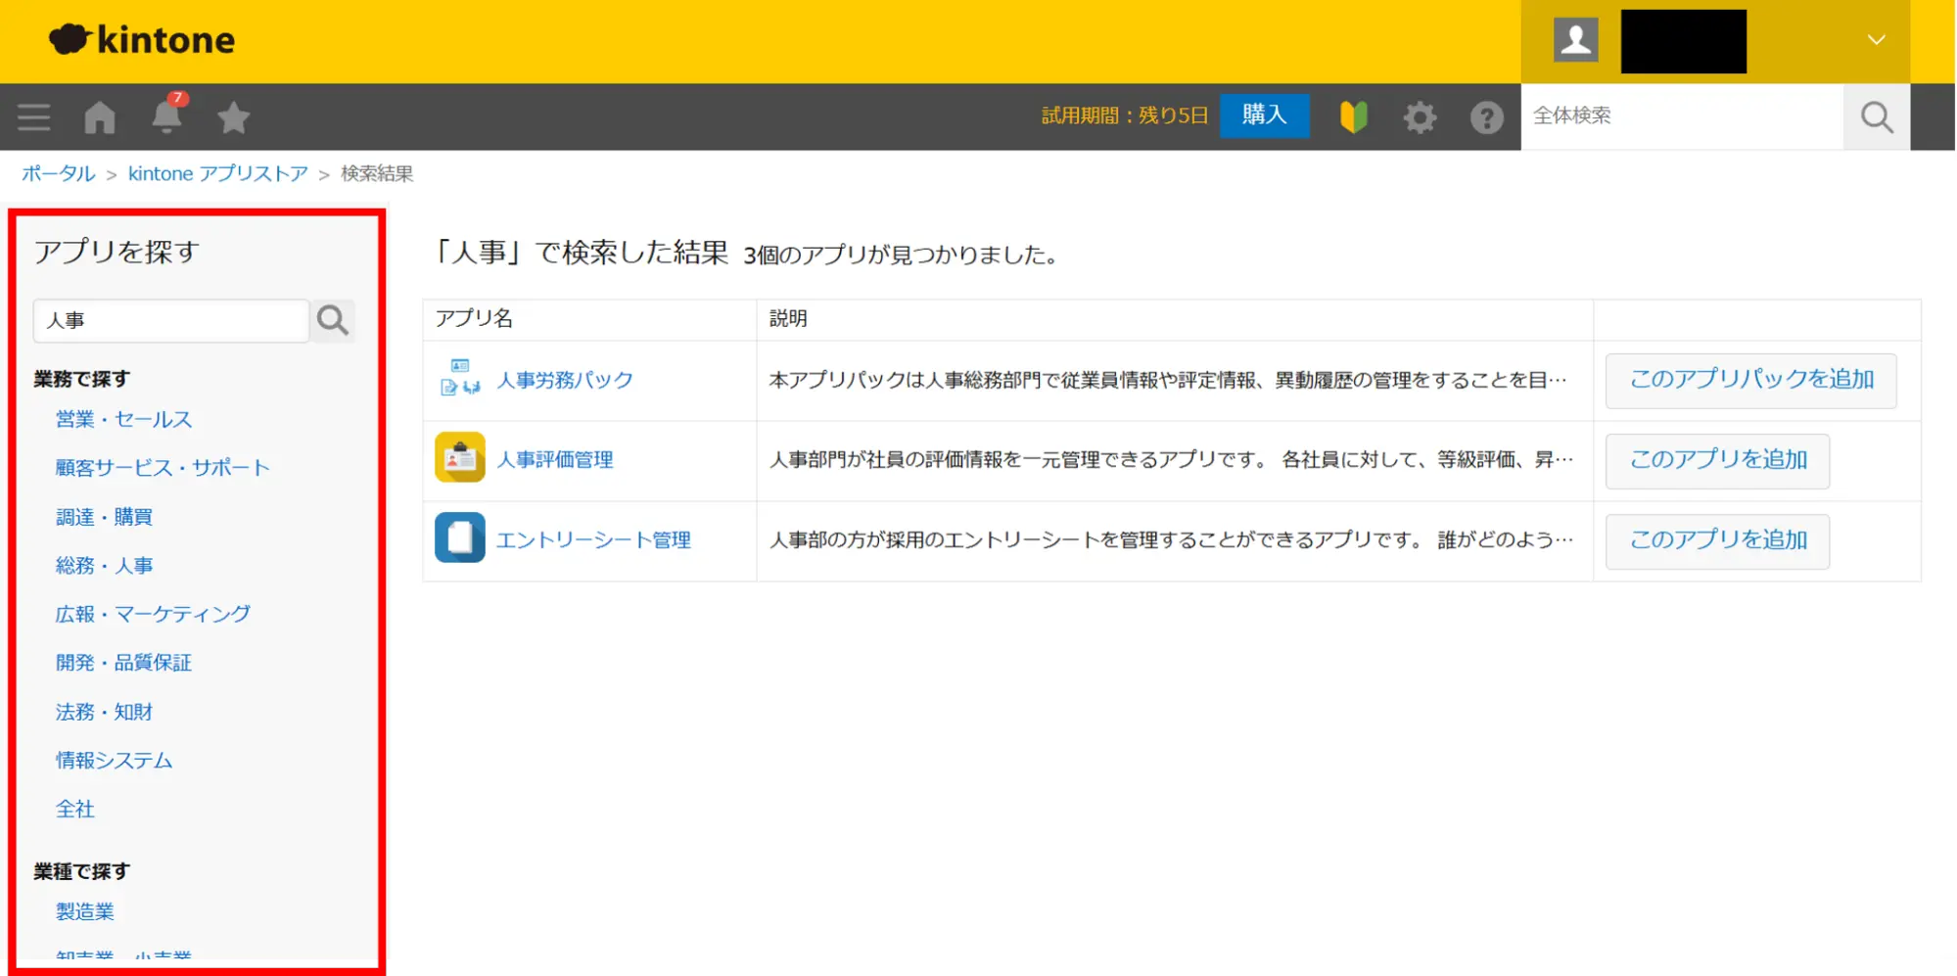1957x976 pixels.
Task: Click the 購入 purchase button
Action: (1264, 116)
